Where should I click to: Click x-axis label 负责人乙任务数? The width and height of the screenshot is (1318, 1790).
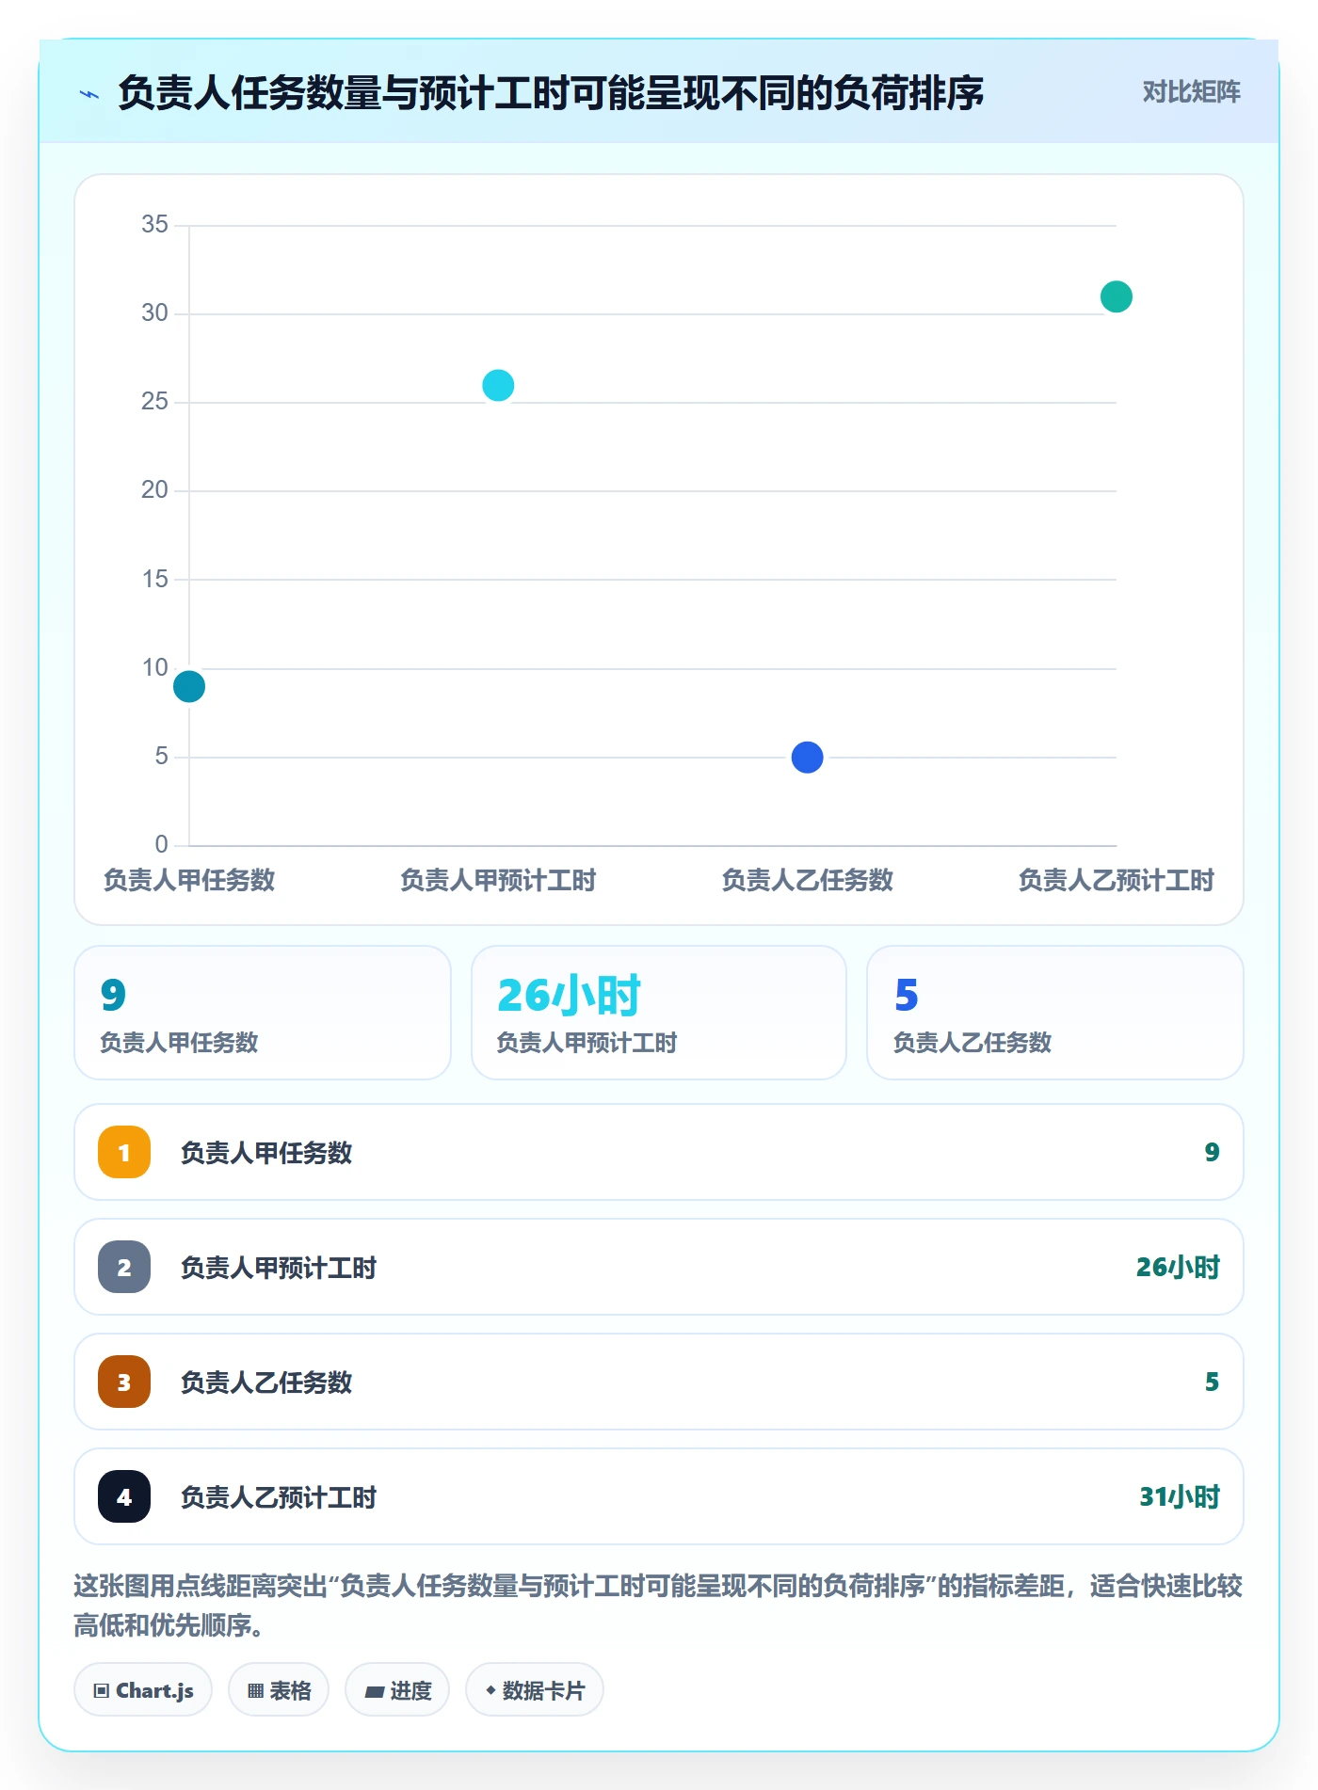[807, 880]
